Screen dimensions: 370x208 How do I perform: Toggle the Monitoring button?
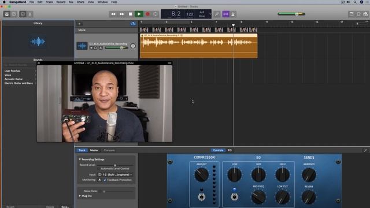point(99,180)
